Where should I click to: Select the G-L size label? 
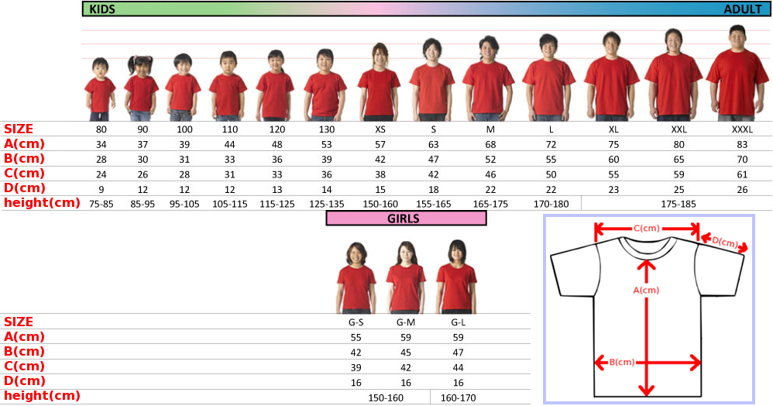pyautogui.click(x=458, y=322)
